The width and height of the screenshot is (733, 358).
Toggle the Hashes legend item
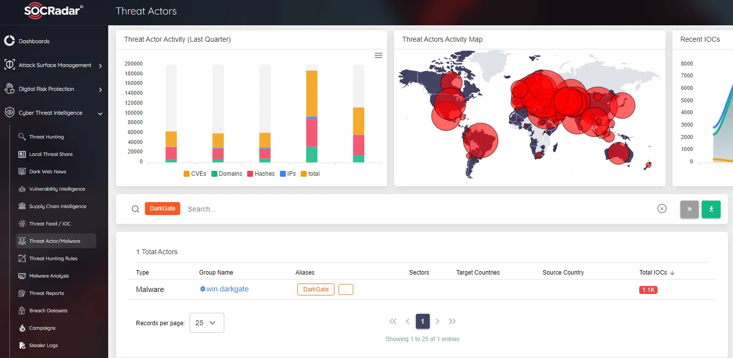pos(261,174)
